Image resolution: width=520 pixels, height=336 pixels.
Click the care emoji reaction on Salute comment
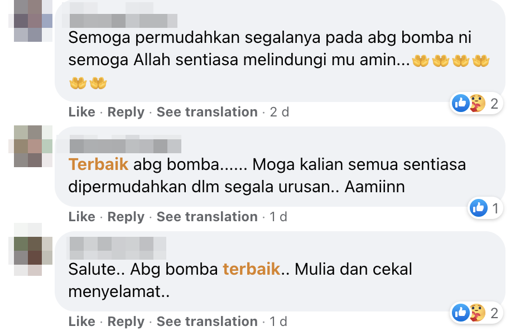pos(477,313)
